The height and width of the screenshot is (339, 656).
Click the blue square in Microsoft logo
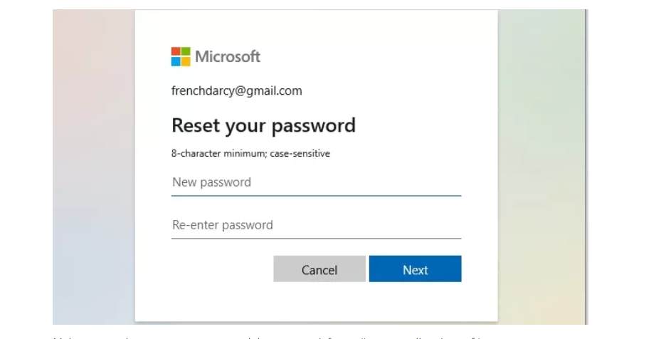pyautogui.click(x=176, y=62)
